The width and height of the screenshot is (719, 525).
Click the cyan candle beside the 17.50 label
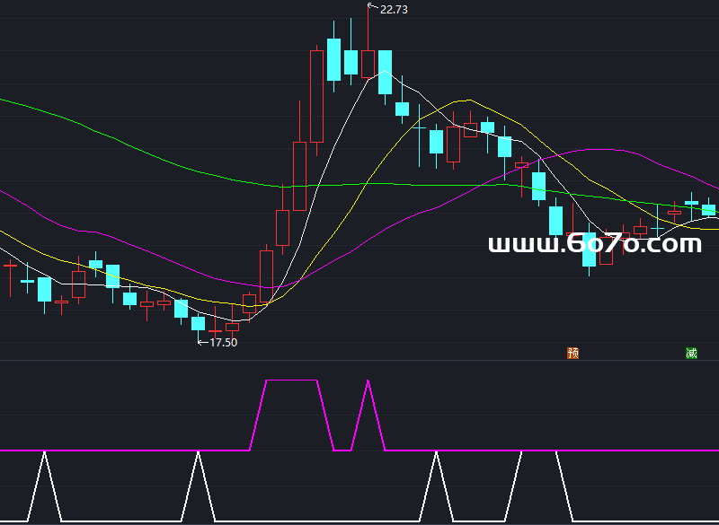pos(198,323)
